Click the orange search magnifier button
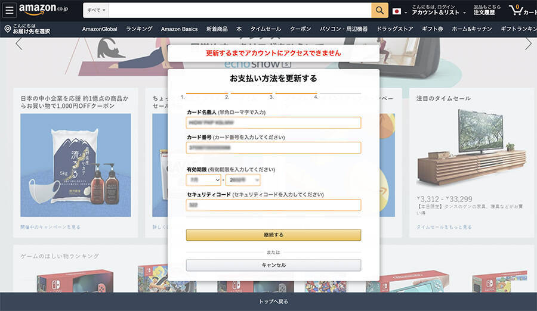The width and height of the screenshot is (537, 311). (379, 10)
